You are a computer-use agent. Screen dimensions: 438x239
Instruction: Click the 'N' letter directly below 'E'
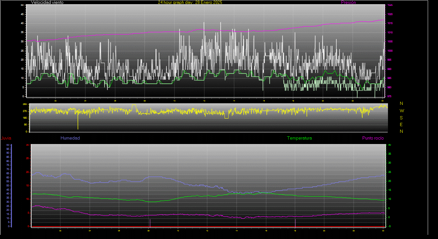[x=401, y=131]
